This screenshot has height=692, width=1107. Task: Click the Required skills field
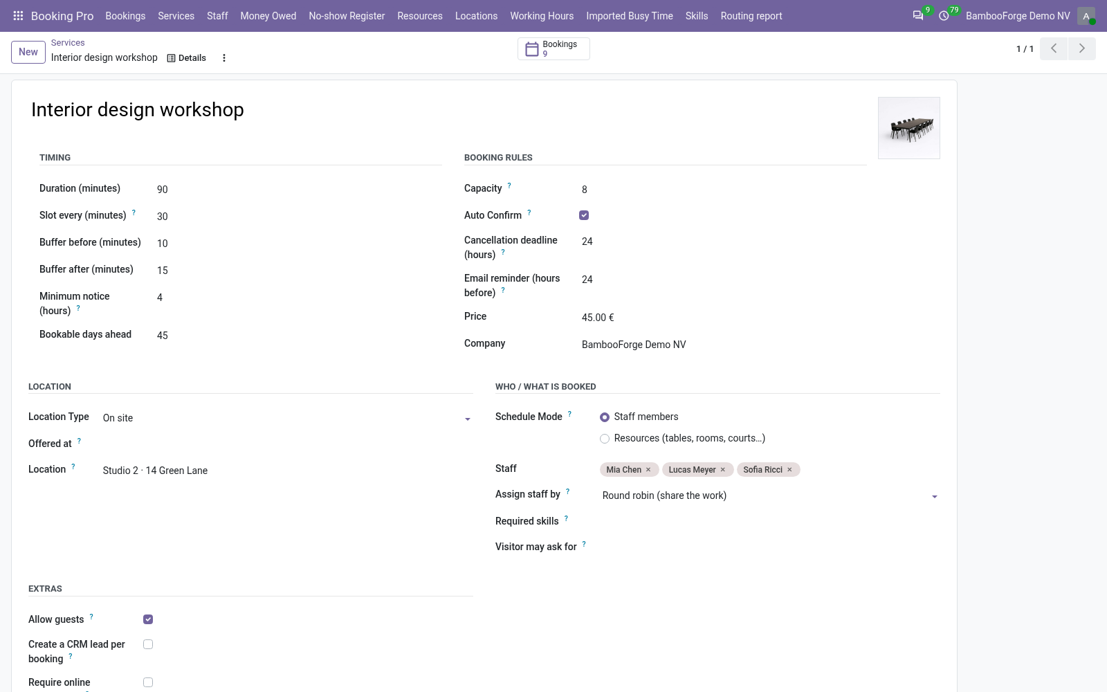(x=769, y=521)
